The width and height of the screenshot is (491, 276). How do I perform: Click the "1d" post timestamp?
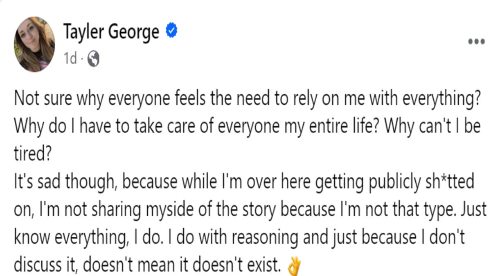70,60
